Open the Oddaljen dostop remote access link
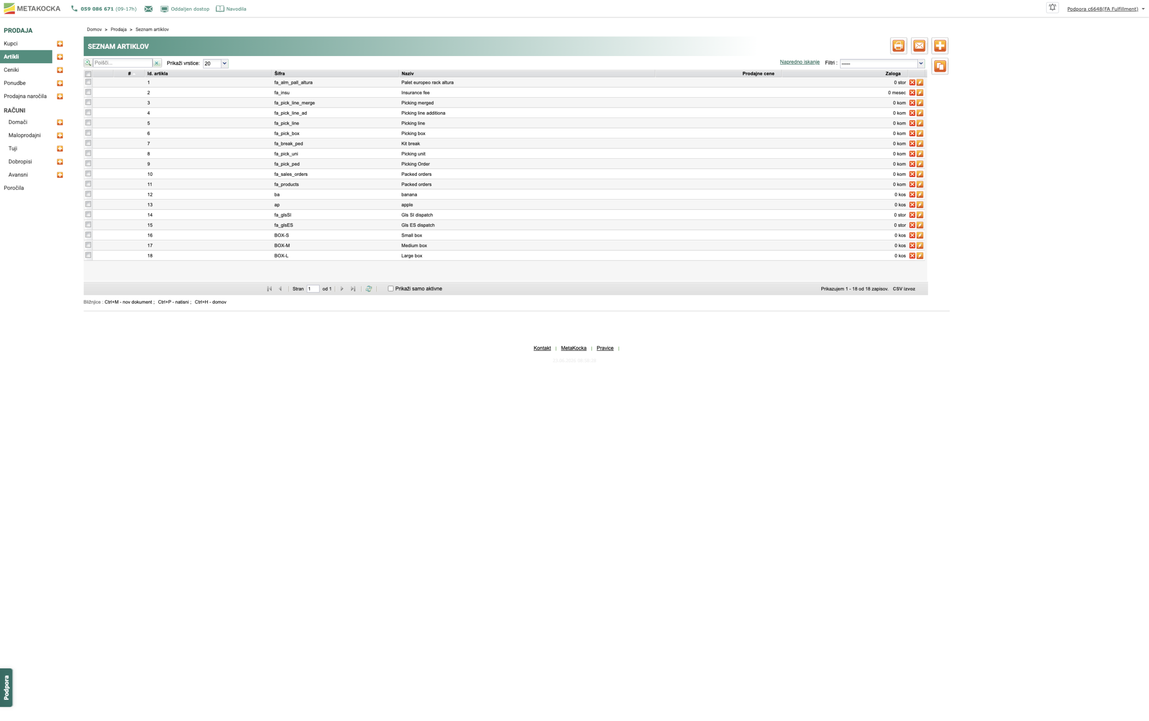The image size is (1149, 721). (184, 9)
